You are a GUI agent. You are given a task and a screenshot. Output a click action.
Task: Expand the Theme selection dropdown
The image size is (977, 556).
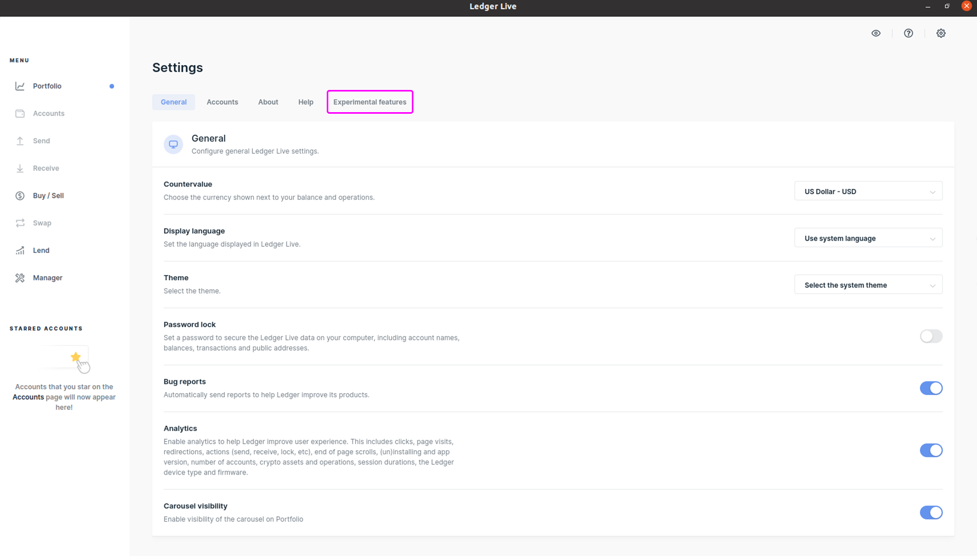click(868, 285)
